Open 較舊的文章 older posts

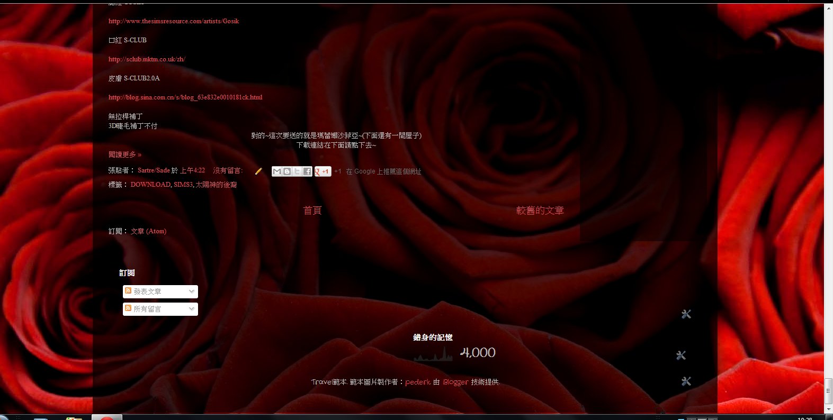[540, 211]
